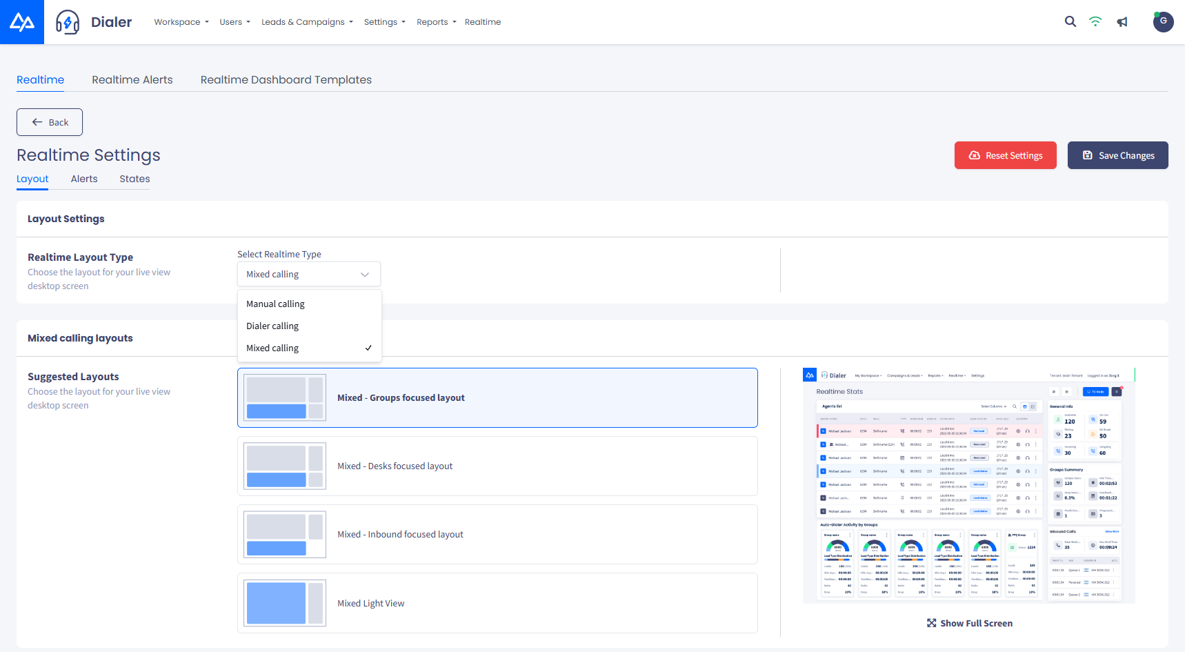1185x652 pixels.
Task: Click the Save Changes button
Action: [x=1118, y=155]
